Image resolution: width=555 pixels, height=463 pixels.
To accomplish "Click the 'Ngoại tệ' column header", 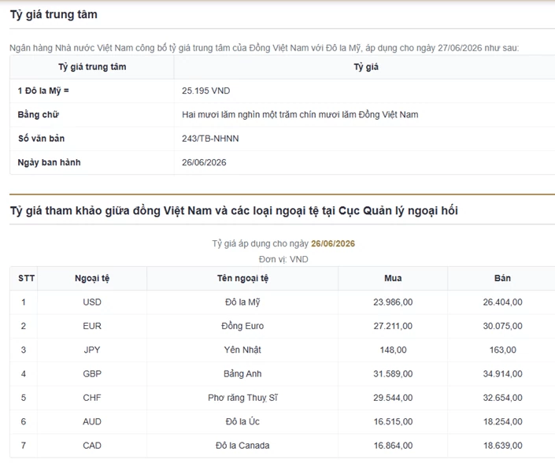I will point(92,278).
